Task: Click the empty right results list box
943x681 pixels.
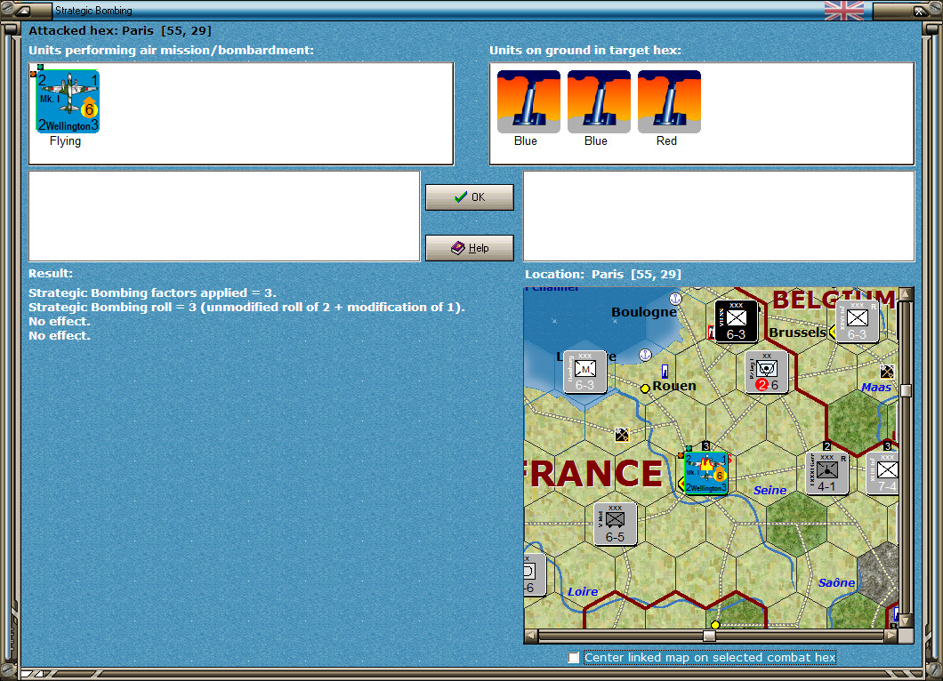Action: pos(719,216)
